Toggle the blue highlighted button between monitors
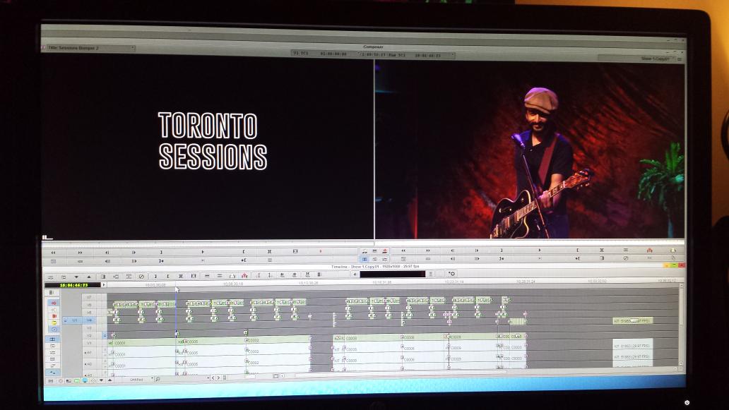 pos(365,259)
